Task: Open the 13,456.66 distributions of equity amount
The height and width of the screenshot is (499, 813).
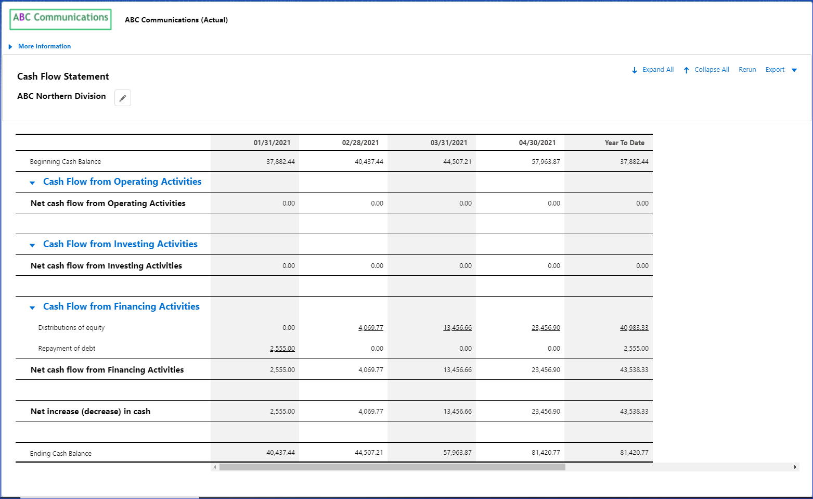Action: click(457, 328)
